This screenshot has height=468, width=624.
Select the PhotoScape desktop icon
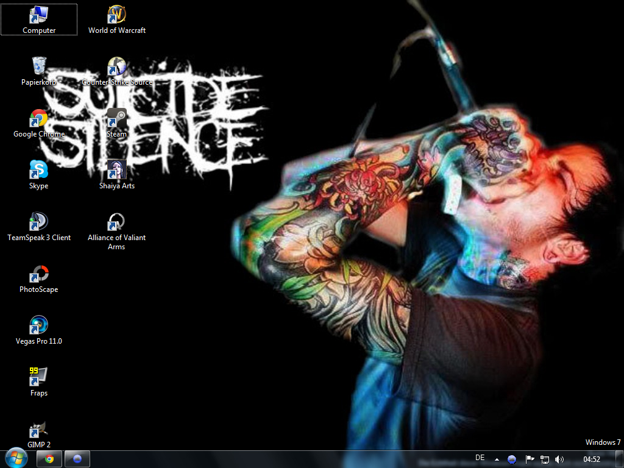pos(38,278)
